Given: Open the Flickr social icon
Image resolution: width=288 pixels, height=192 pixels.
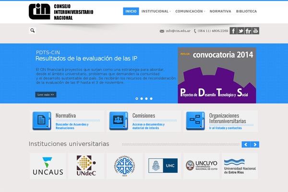Looking at the screenshot, I should 248,31.
